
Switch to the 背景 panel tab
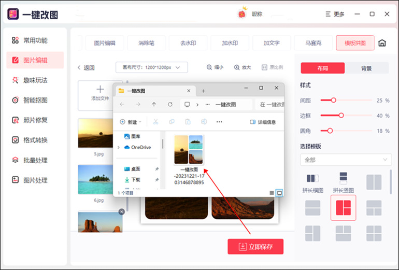[366, 68]
